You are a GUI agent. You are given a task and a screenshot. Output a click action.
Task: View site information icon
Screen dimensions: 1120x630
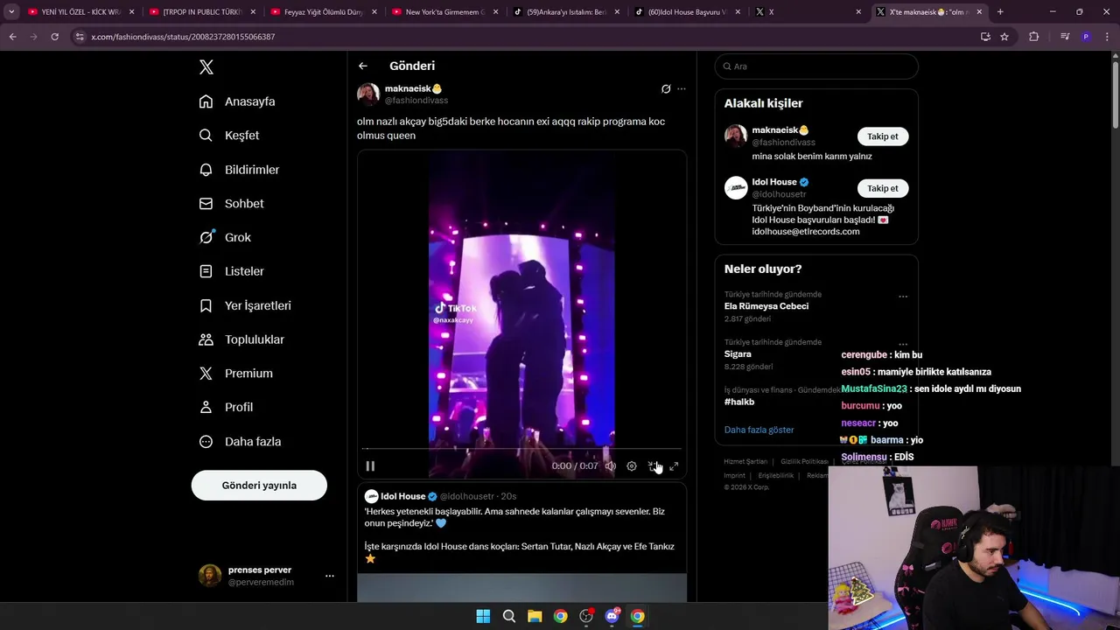(x=80, y=37)
